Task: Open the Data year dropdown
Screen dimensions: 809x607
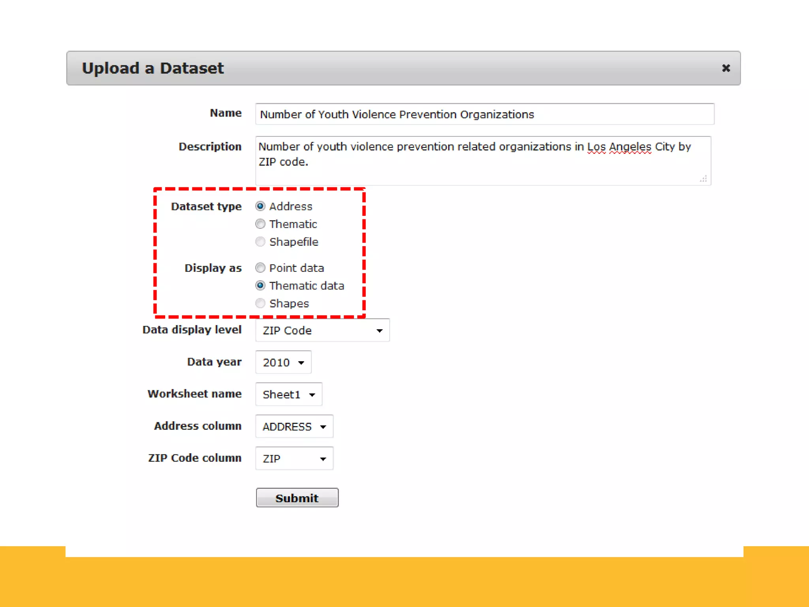Action: point(283,362)
